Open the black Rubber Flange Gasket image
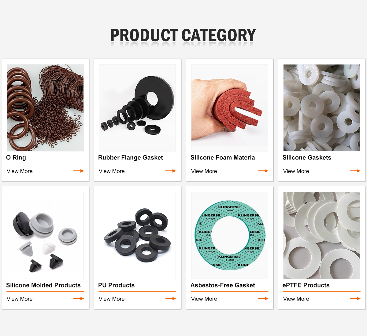This screenshot has width=367, height=336. pyautogui.click(x=137, y=108)
